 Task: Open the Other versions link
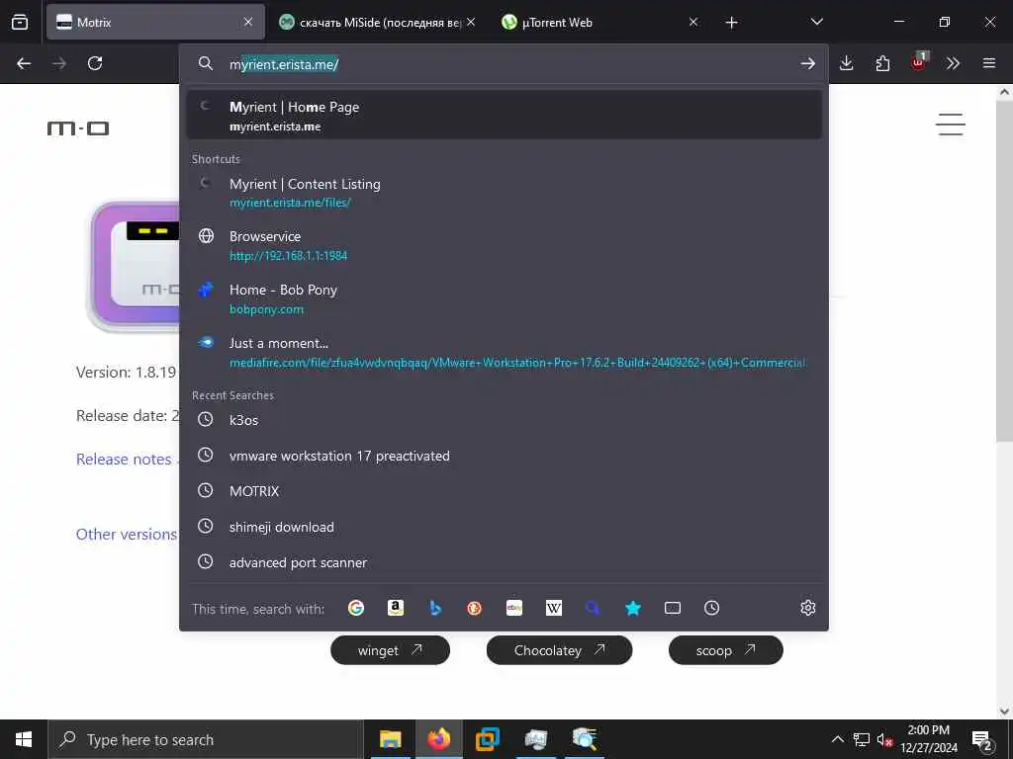127,535
